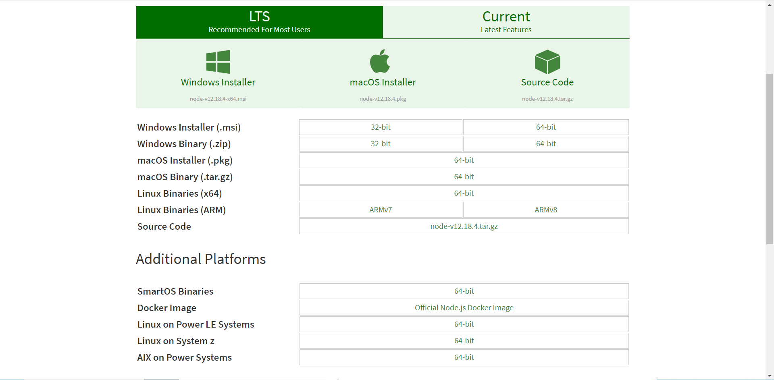
Task: Click the page vertical scrollbar thumb
Action: [770, 159]
